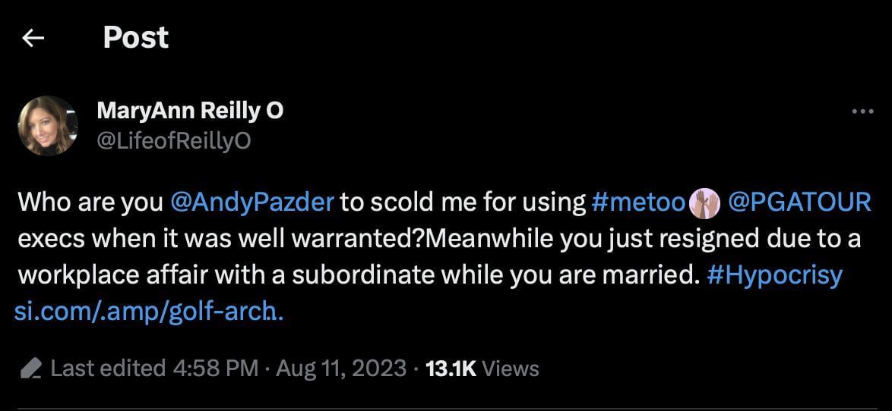Open the si.com golf article link
Viewport: 892px width, 411px height.
(x=149, y=311)
